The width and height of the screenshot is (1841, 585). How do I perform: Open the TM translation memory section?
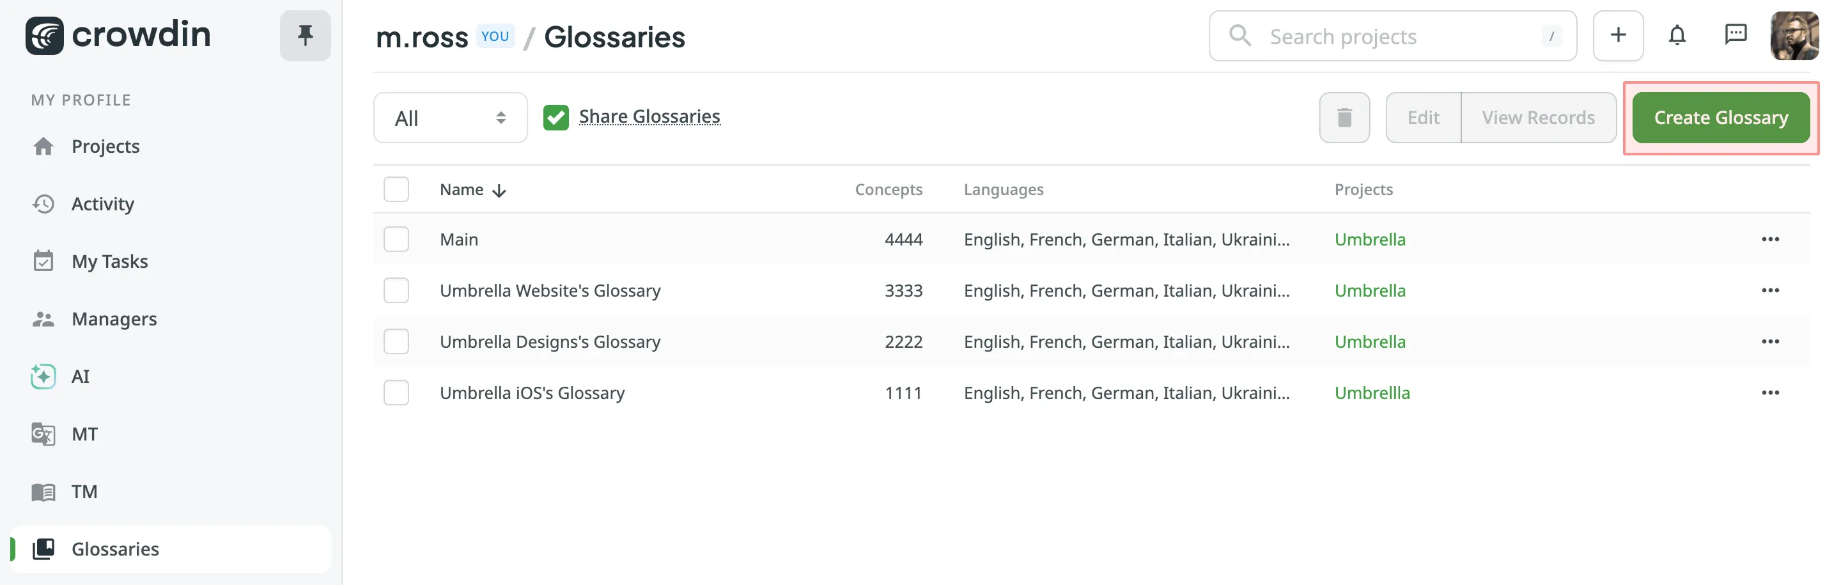tap(84, 492)
